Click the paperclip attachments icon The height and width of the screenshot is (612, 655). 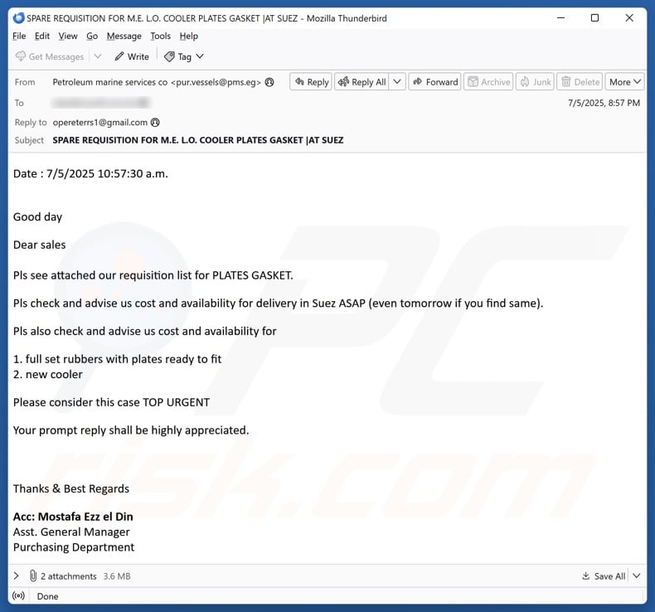33,576
